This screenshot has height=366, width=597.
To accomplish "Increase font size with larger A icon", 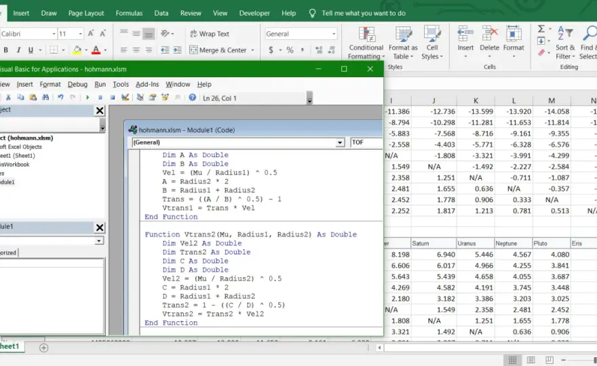I will point(91,33).
